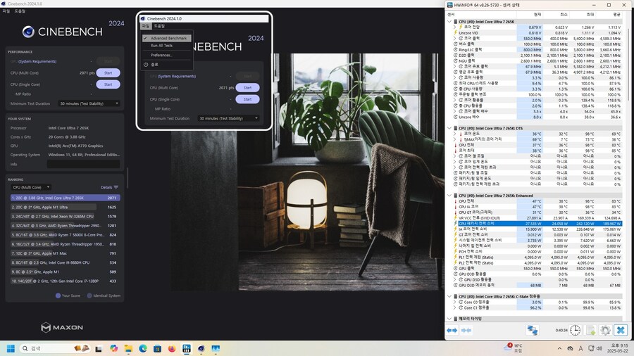This screenshot has height=356, width=634.
Task: Expand the 코어 온도 row in DTS
Action: point(455,134)
